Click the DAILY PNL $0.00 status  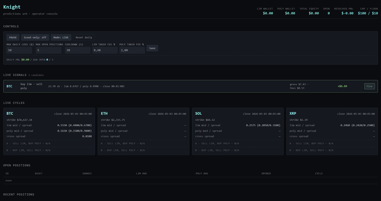pos(18,60)
